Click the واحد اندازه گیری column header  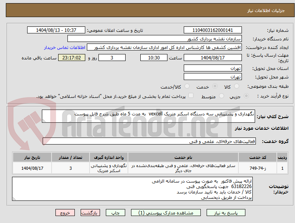pyautogui.click(x=109, y=157)
